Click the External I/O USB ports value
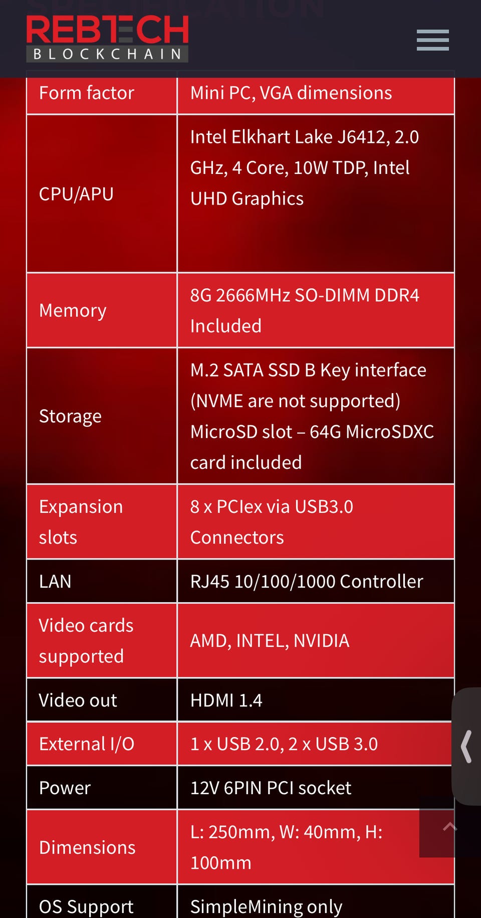 click(x=284, y=744)
